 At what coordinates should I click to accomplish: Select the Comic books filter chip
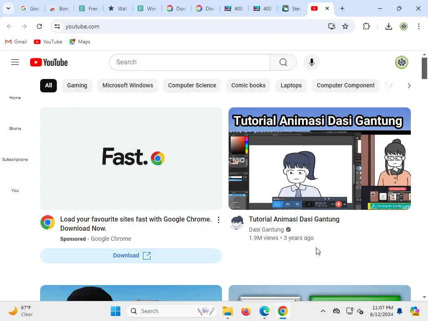click(248, 85)
